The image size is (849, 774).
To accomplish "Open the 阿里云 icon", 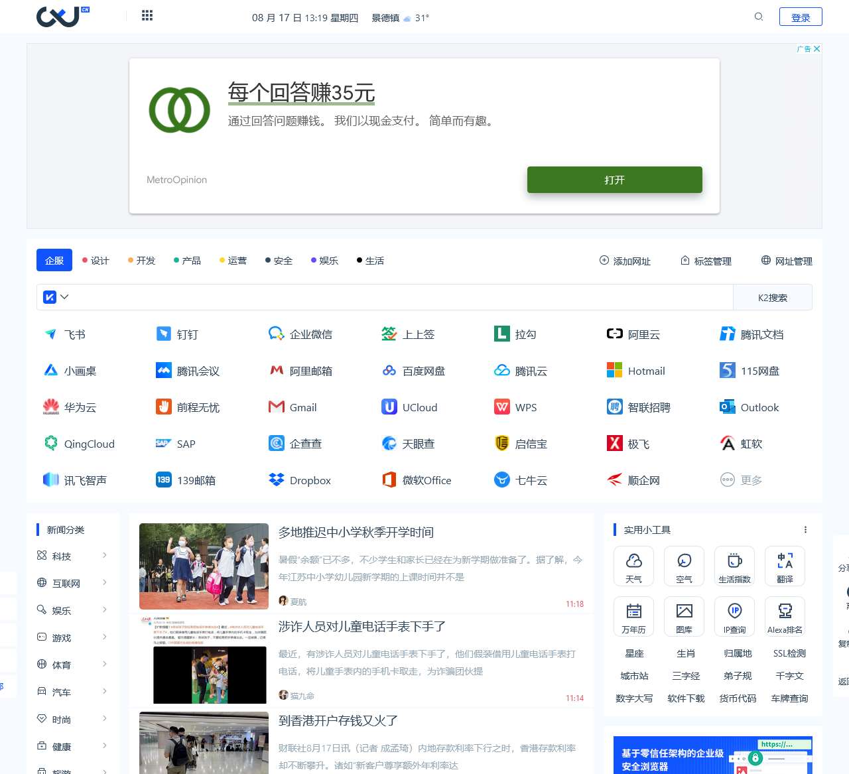I will (615, 334).
